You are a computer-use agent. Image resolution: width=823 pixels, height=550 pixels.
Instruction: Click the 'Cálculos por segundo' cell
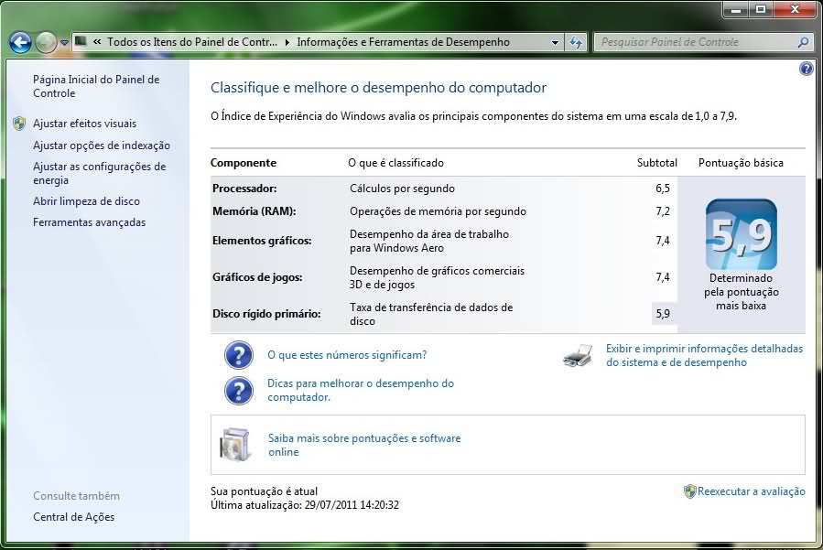tap(402, 189)
